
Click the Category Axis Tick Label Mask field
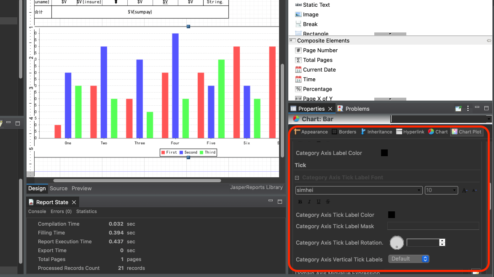point(433,226)
